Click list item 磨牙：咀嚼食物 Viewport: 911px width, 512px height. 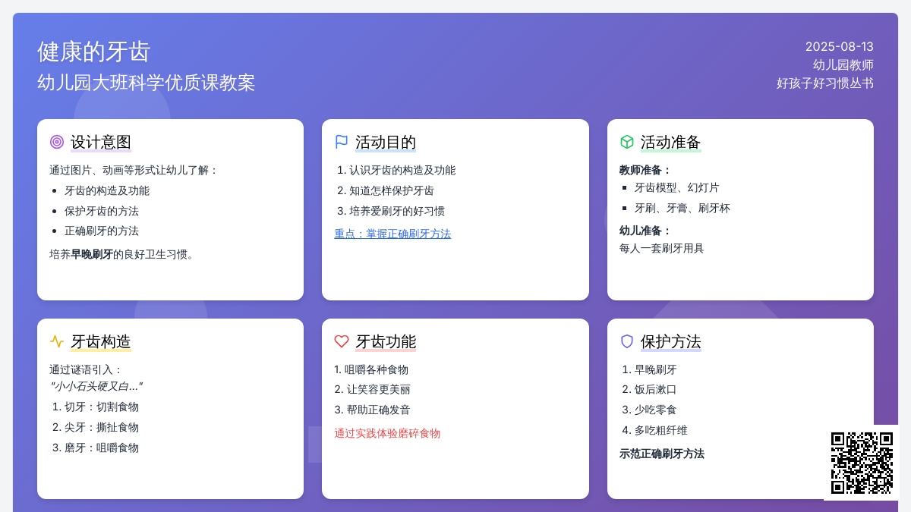pos(102,448)
